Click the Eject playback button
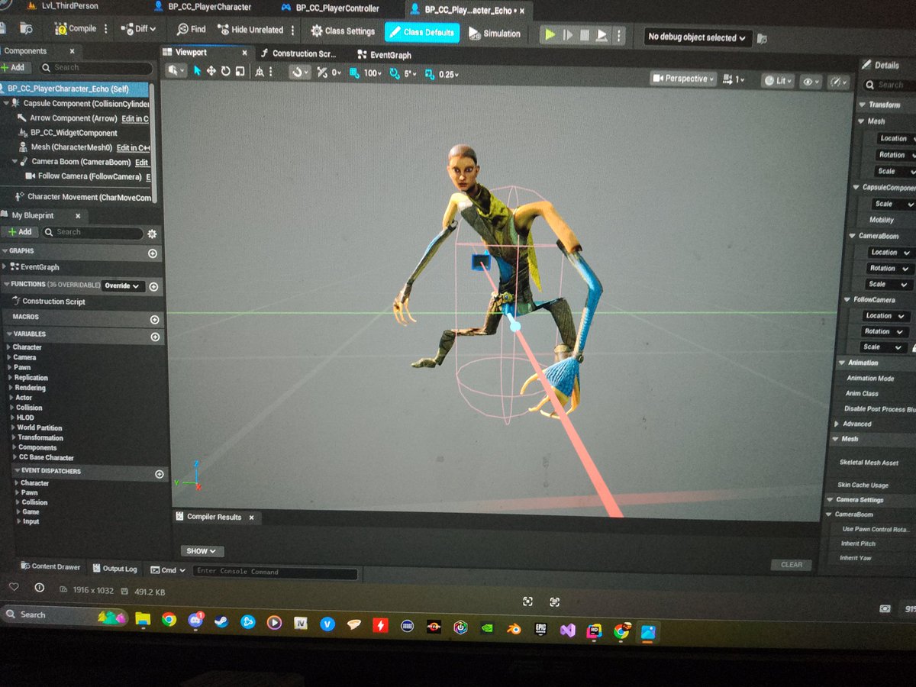This screenshot has height=687, width=916. pyautogui.click(x=602, y=35)
